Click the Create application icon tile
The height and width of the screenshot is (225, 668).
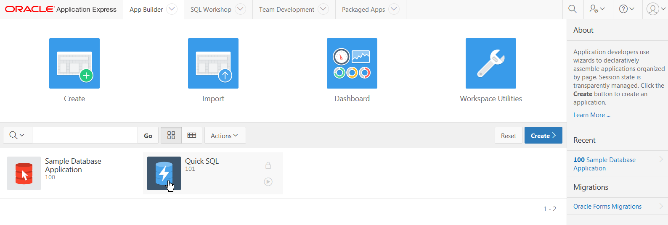[74, 63]
